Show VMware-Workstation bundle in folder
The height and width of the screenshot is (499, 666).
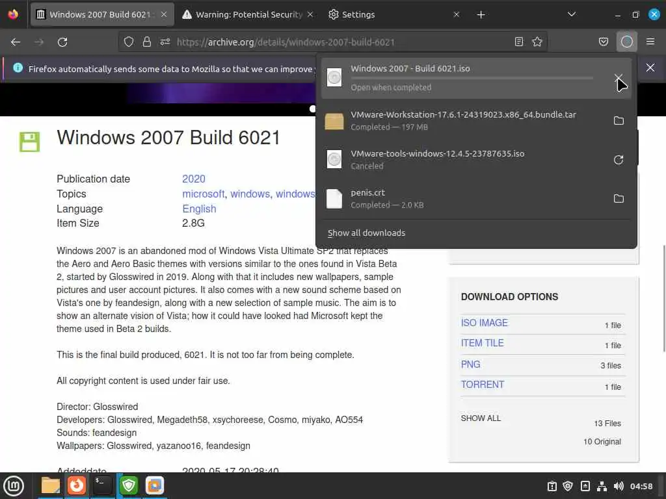(619, 121)
